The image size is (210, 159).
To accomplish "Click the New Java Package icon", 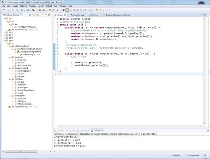I will click(x=40, y=10).
